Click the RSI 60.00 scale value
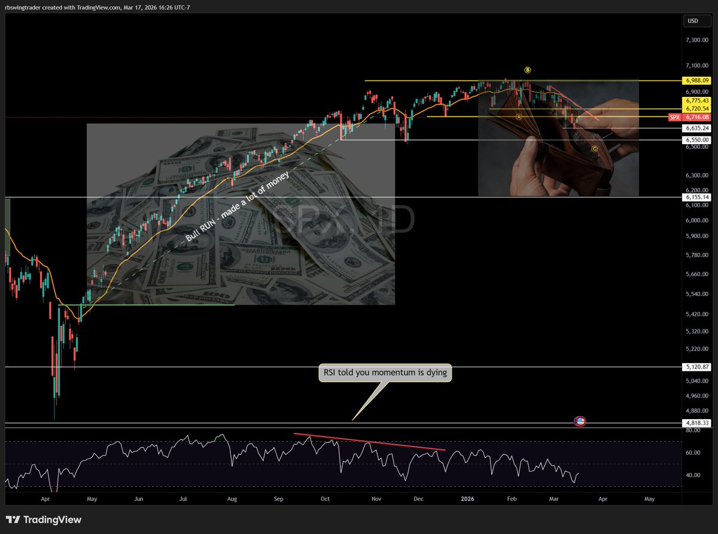The width and height of the screenshot is (718, 534). [x=692, y=453]
